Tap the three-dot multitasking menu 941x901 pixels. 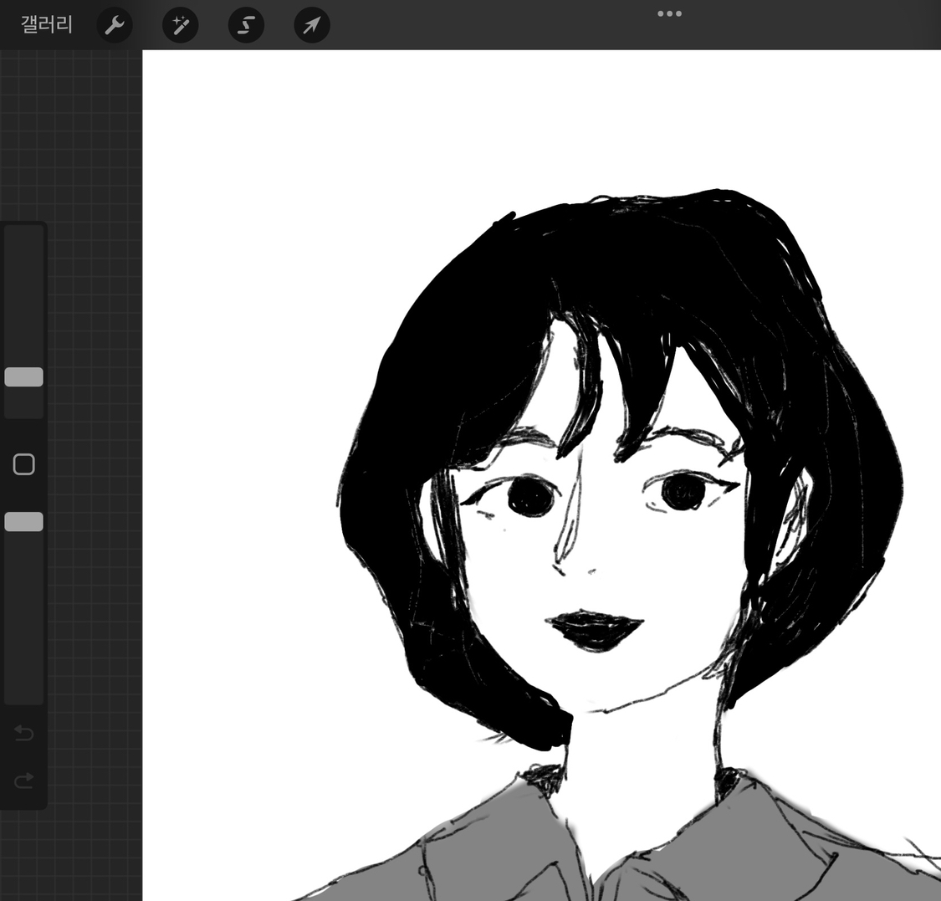669,13
